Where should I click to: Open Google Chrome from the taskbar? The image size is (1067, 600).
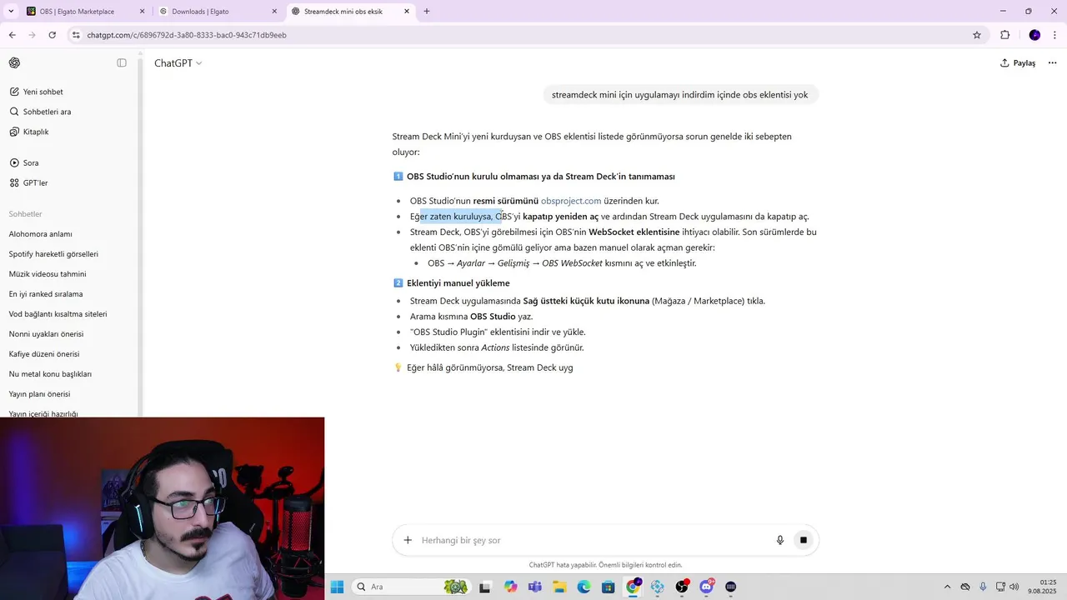coord(634,587)
